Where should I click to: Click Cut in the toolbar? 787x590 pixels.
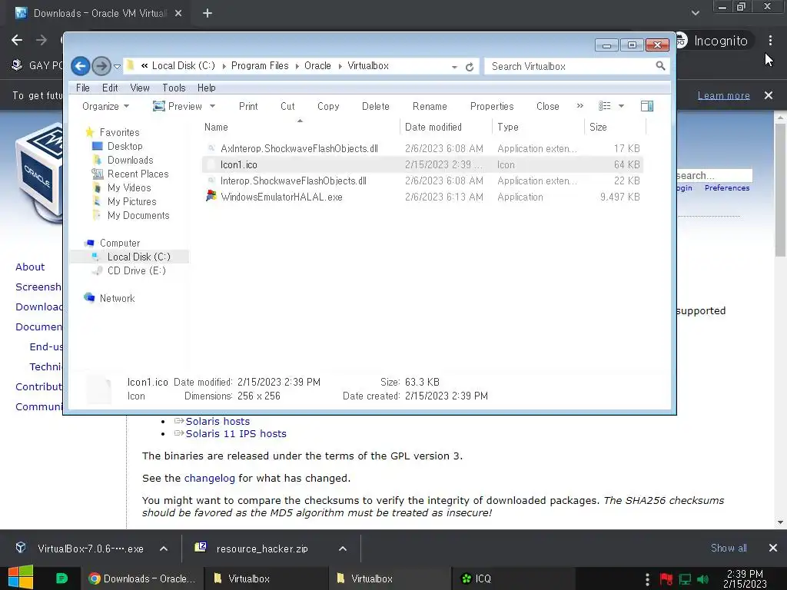[x=287, y=106]
